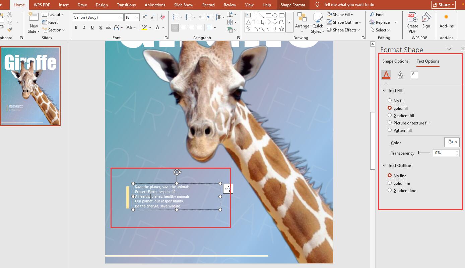Justify the paragraph text

[199, 27]
